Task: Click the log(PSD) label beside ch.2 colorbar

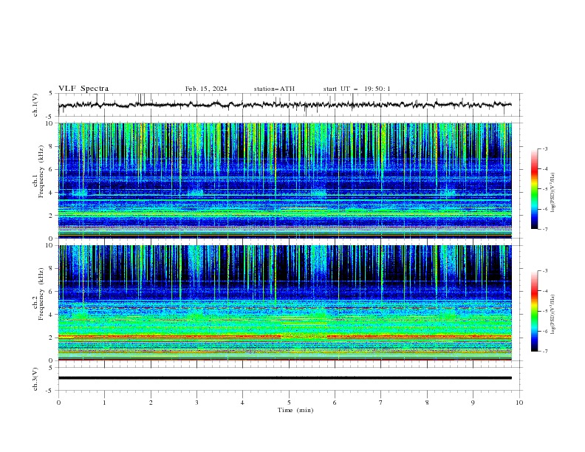Action: (x=553, y=315)
